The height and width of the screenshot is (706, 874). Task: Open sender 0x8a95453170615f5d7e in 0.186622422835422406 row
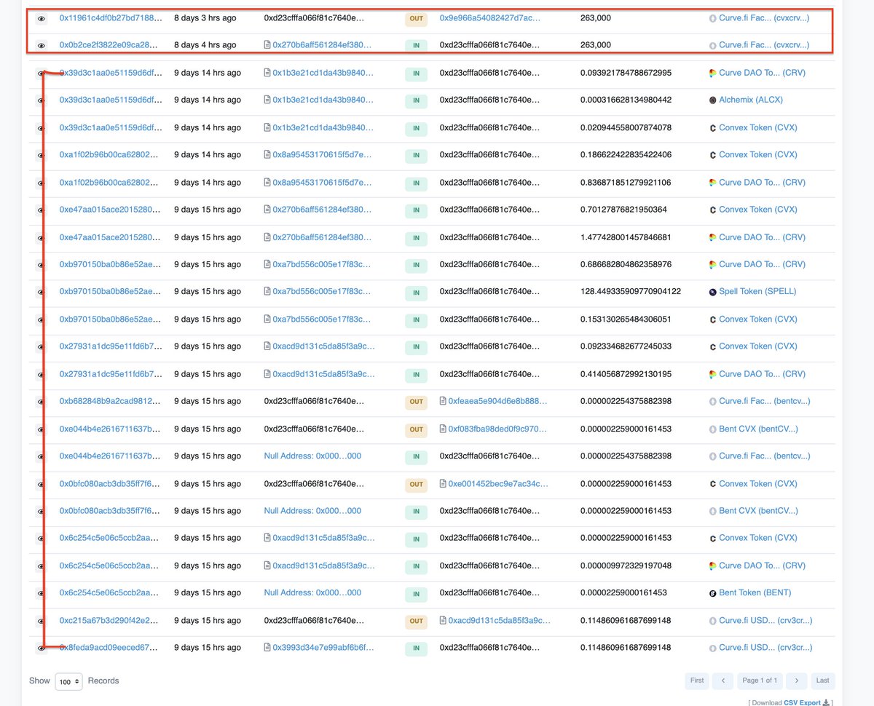322,155
